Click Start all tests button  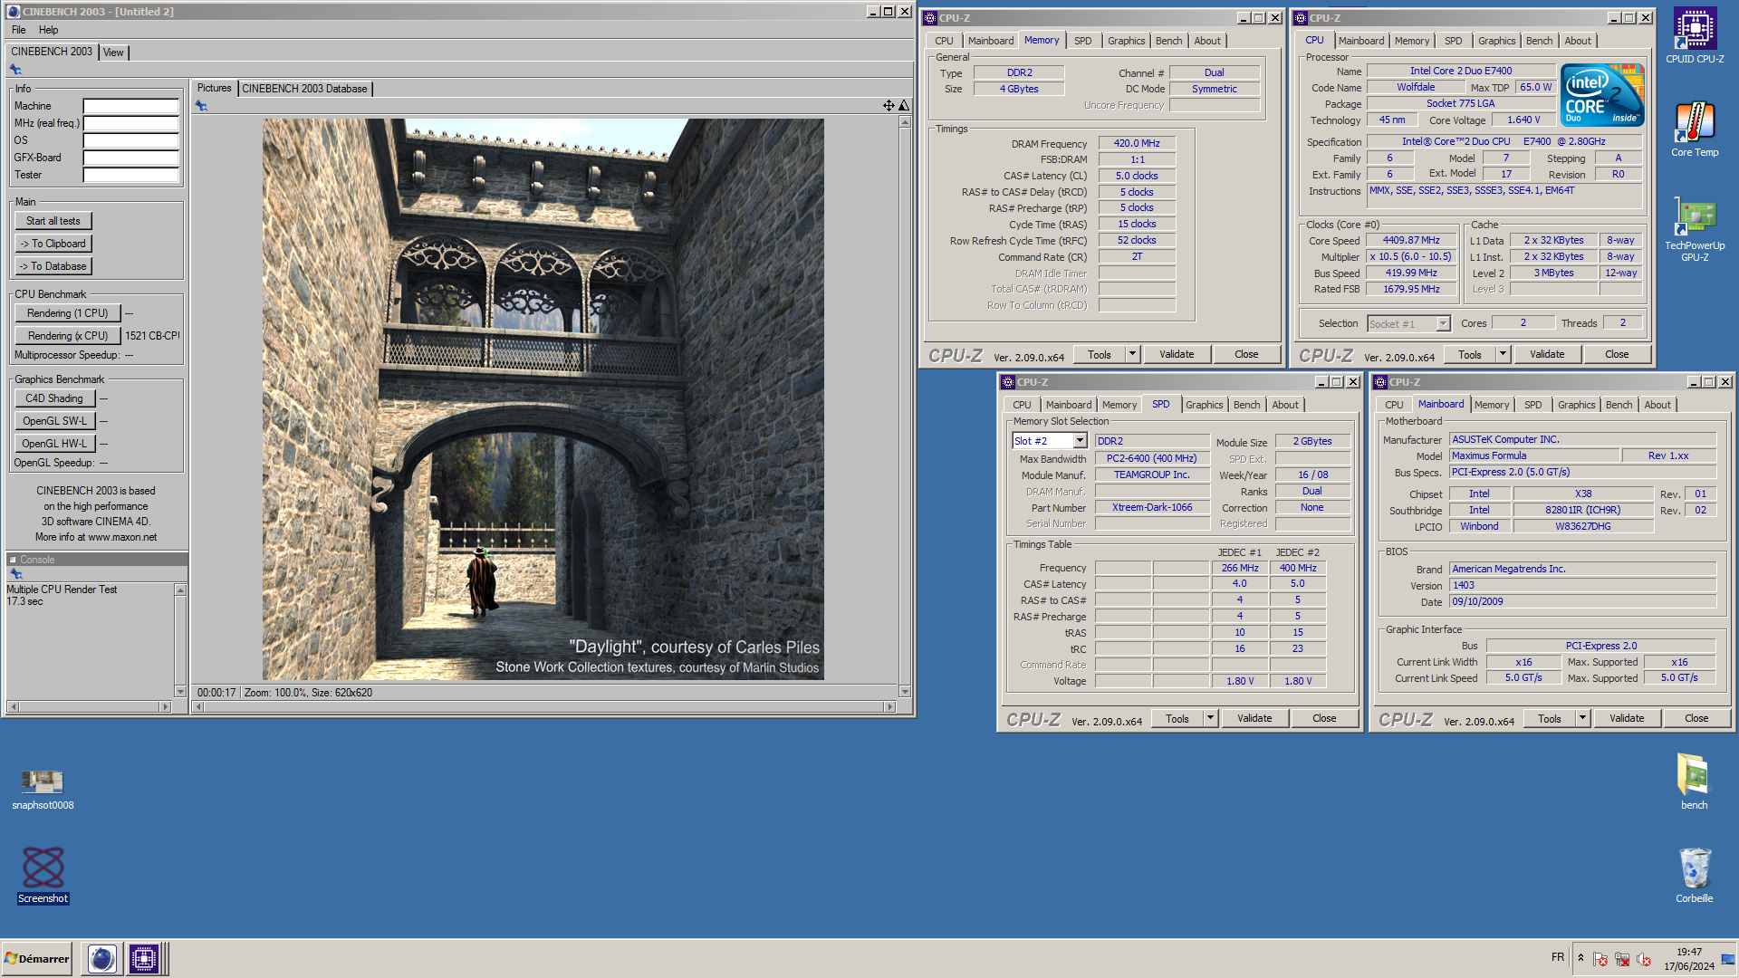click(x=53, y=221)
